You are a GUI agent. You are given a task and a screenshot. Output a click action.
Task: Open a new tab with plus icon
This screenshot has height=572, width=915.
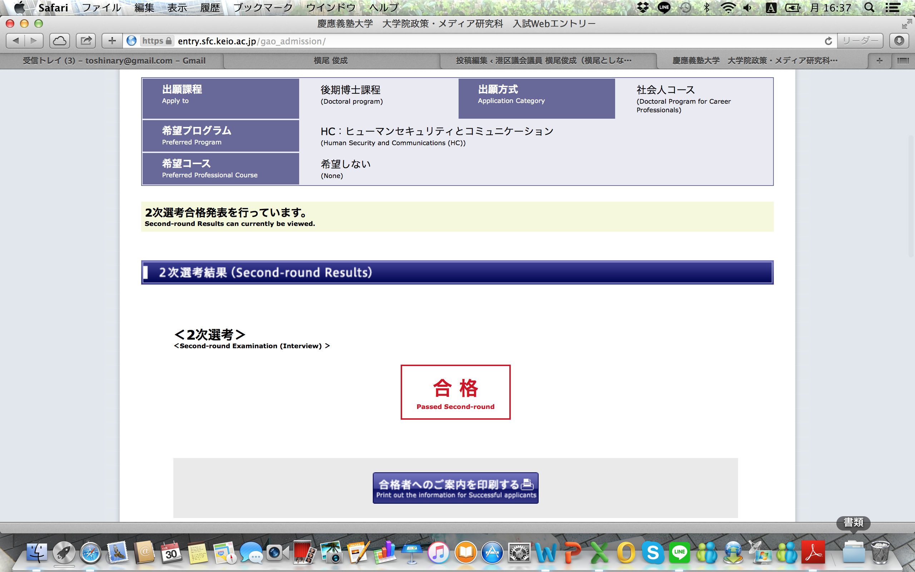(x=880, y=60)
